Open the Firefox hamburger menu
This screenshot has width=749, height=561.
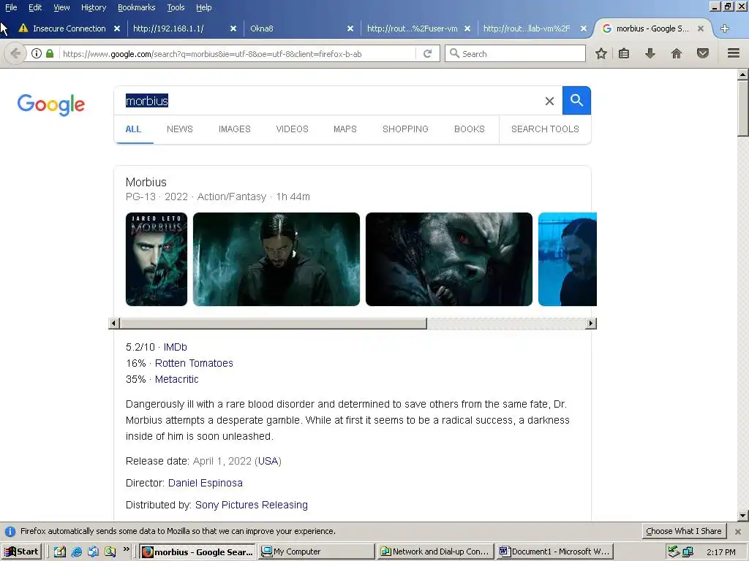(x=734, y=53)
